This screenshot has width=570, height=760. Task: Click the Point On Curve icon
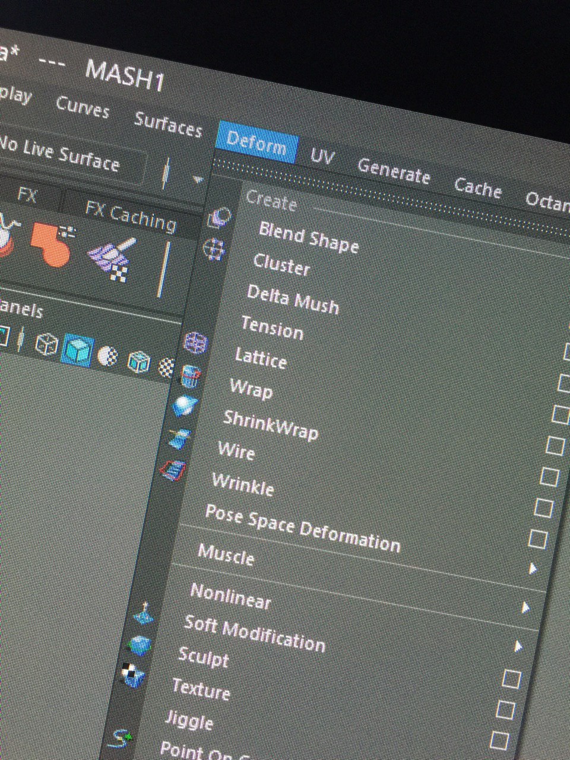click(x=121, y=740)
